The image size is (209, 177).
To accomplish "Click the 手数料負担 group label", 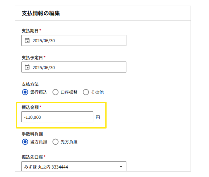I will pos(32,134).
